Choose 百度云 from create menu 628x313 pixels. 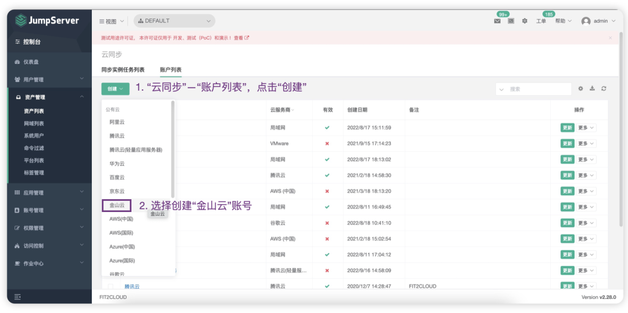[117, 178]
